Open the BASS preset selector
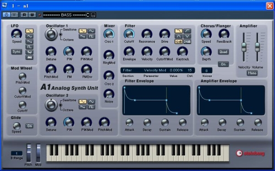Screen dimensions: 275x171 pyautogui.click(x=65, y=15)
